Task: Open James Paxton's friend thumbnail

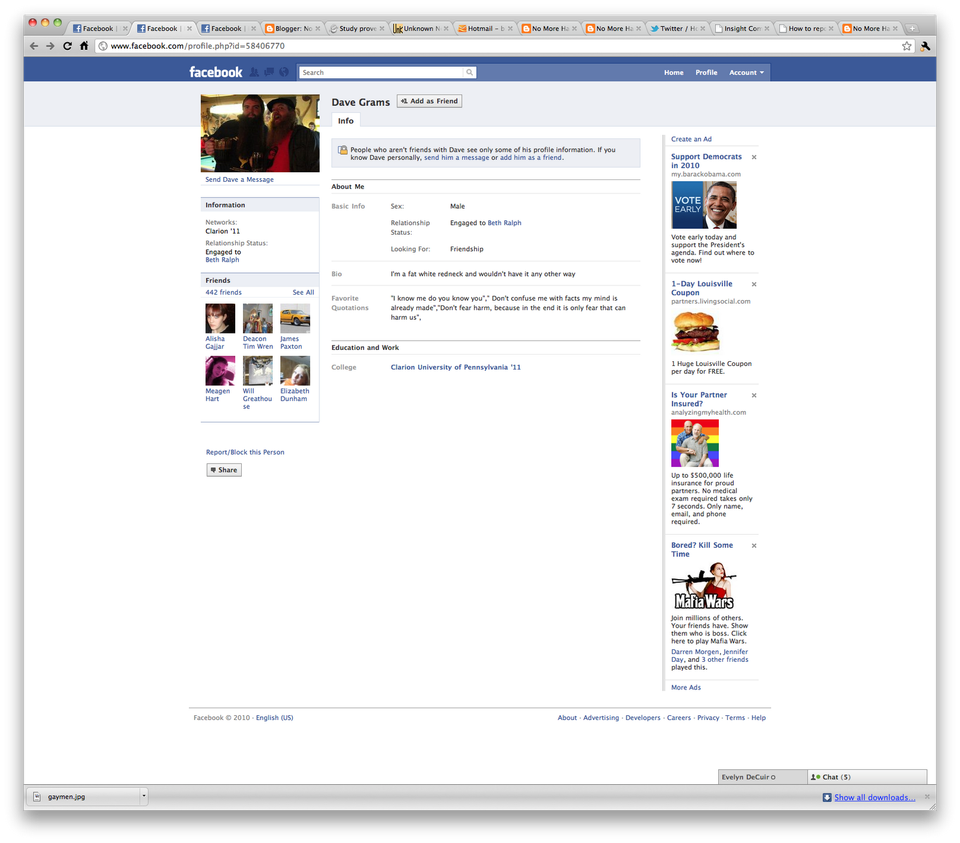Action: (x=295, y=318)
